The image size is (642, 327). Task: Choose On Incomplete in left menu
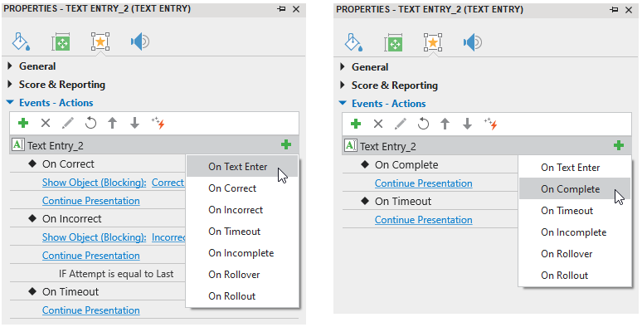tap(242, 253)
